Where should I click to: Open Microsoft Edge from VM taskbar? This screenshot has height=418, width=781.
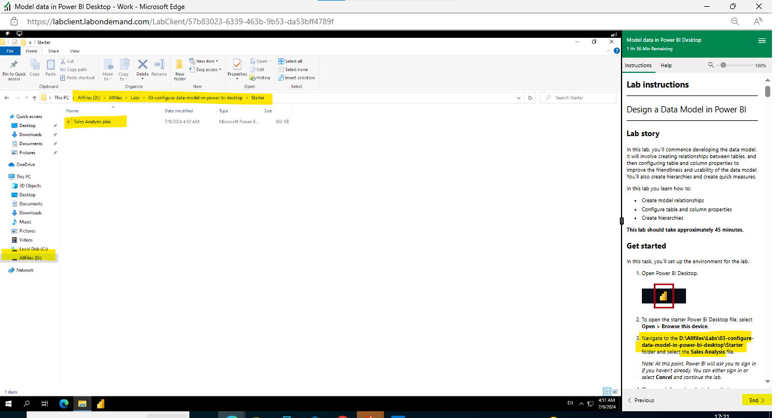tap(63, 404)
